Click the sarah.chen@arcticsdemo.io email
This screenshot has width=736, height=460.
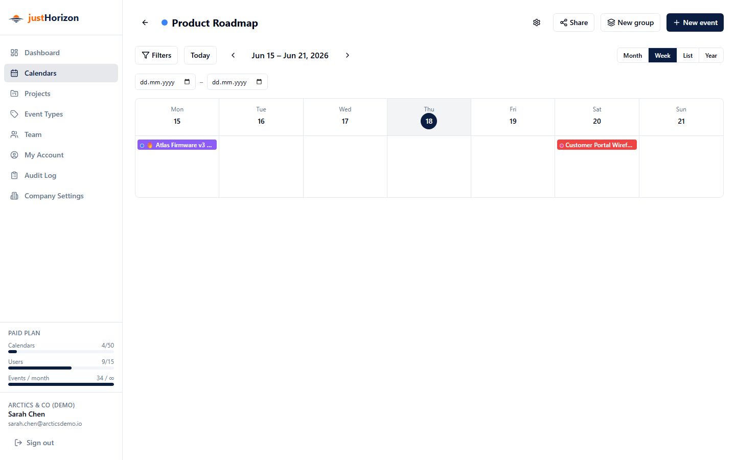pos(45,424)
